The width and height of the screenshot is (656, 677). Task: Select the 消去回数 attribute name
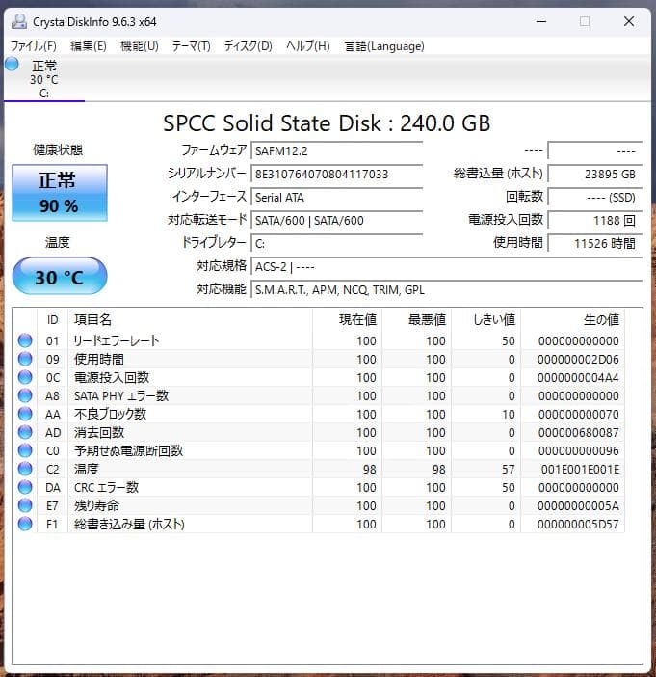pos(99,433)
